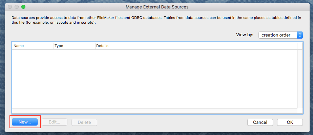The image size is (313, 135).
Task: Sort by the Type column header
Action: click(75, 46)
